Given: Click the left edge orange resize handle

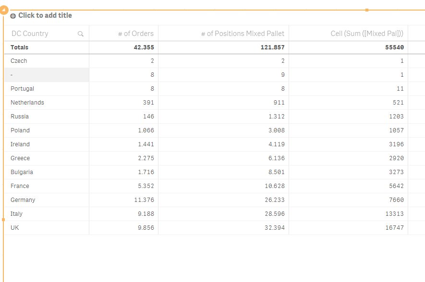Looking at the screenshot, I should click(3, 220).
